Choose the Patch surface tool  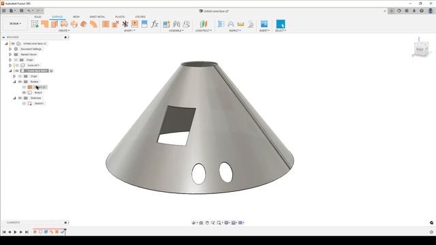click(x=84, y=24)
